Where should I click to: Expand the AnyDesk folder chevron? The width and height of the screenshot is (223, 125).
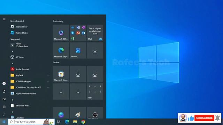pos(48,75)
